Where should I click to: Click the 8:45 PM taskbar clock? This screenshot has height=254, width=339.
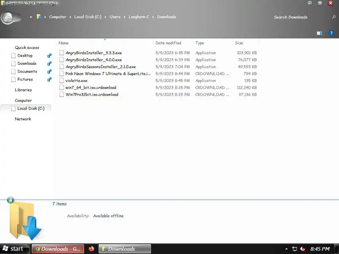point(320,249)
